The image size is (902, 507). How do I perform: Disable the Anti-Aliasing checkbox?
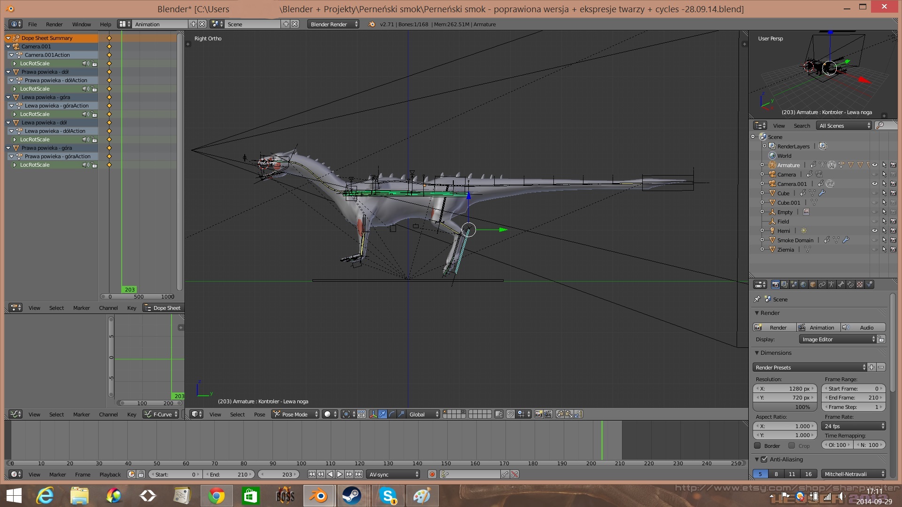(764, 459)
